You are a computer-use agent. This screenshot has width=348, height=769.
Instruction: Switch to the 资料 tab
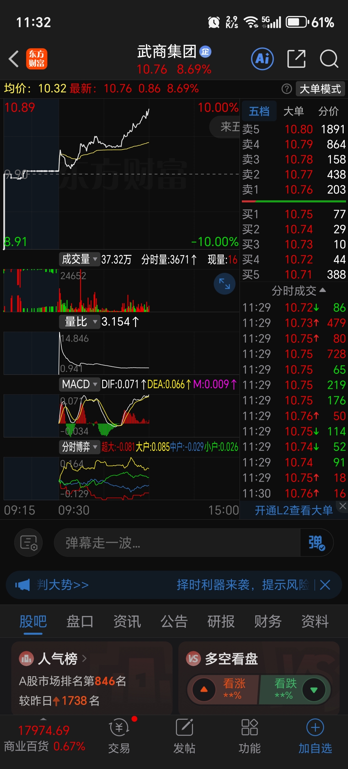315,622
